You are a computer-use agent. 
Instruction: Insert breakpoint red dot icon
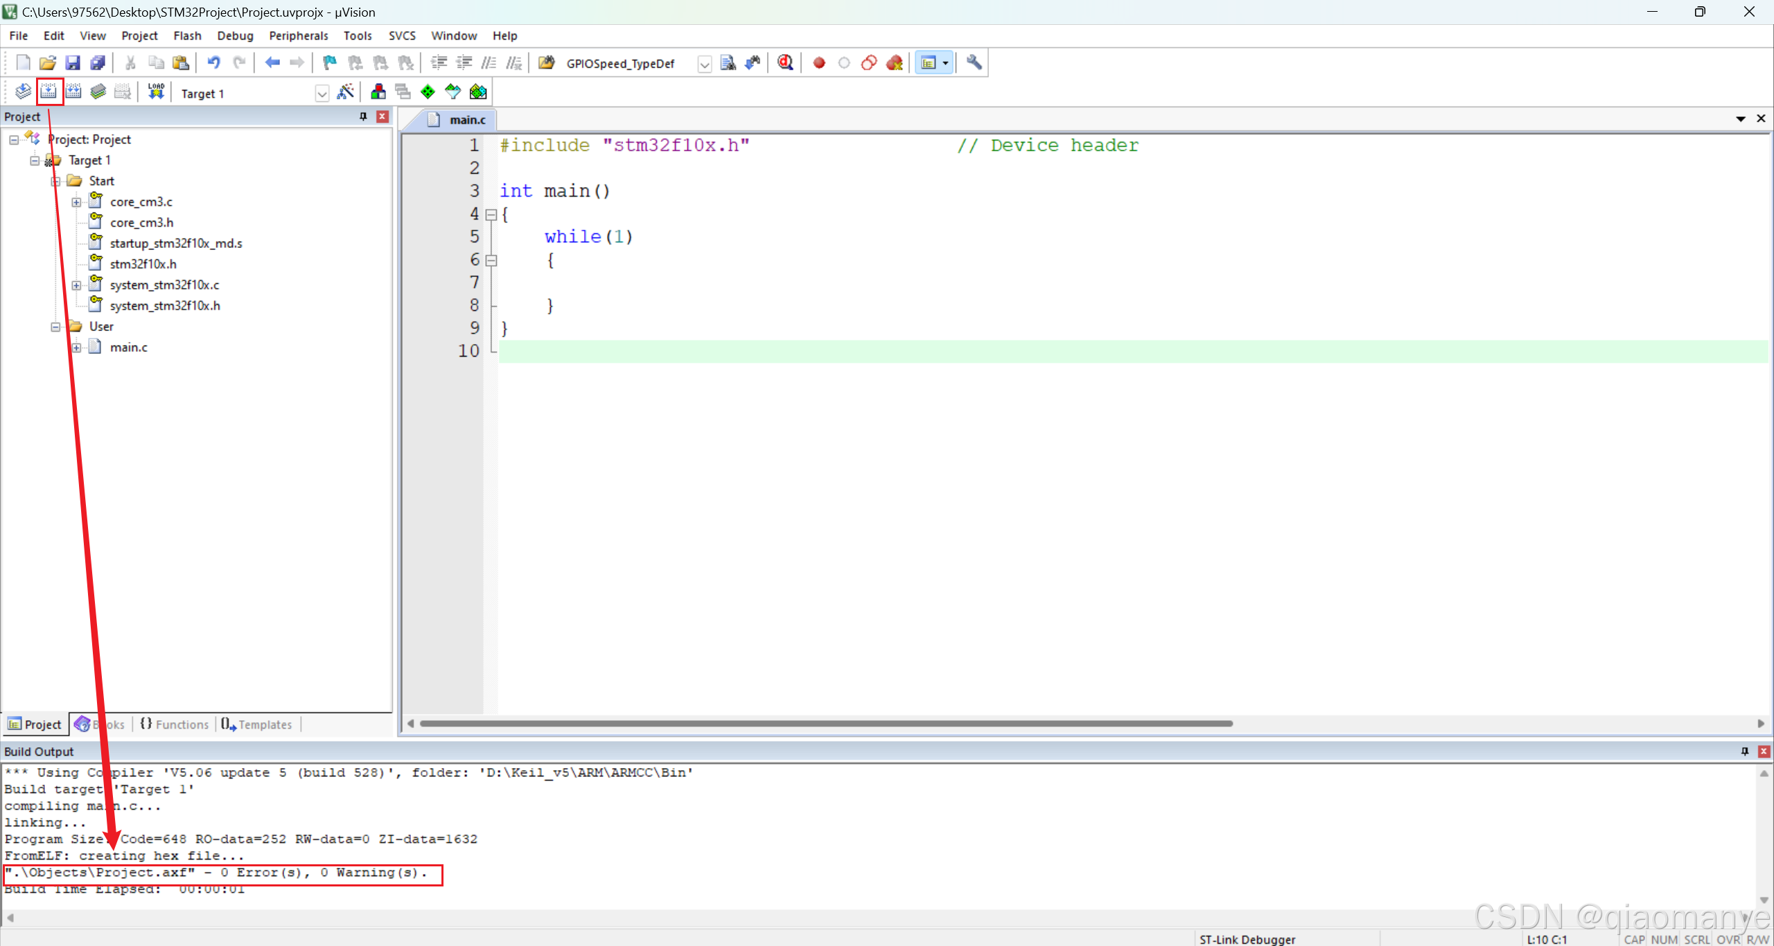(x=819, y=63)
